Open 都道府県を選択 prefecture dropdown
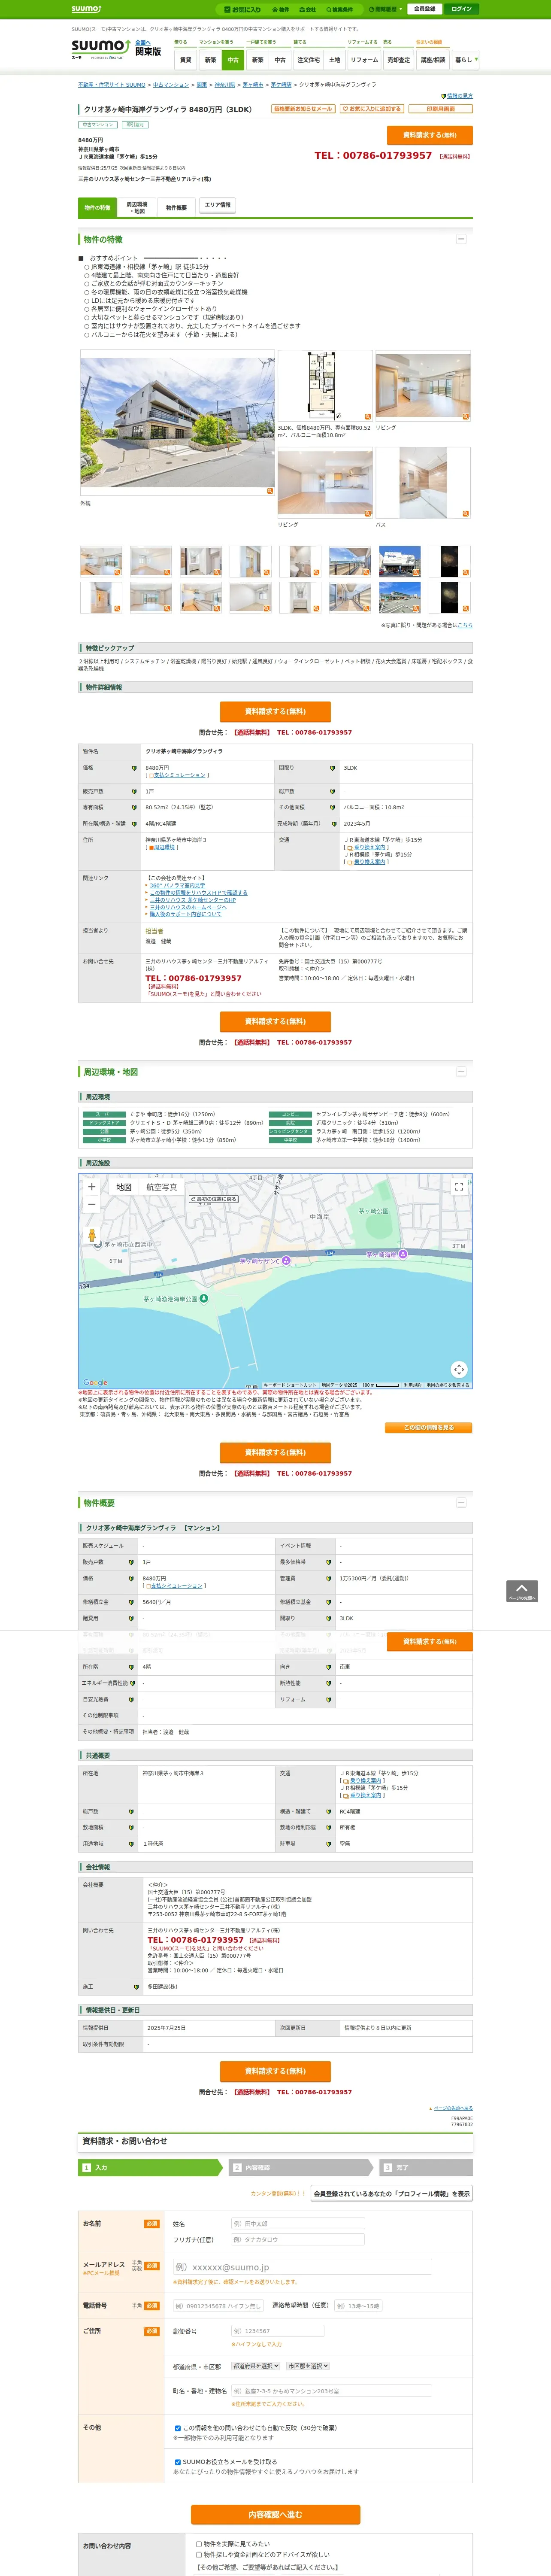This screenshot has width=551, height=2576. point(256,2366)
